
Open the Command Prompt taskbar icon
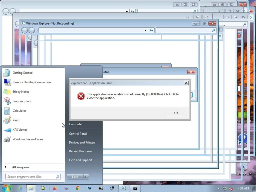tap(135, 188)
